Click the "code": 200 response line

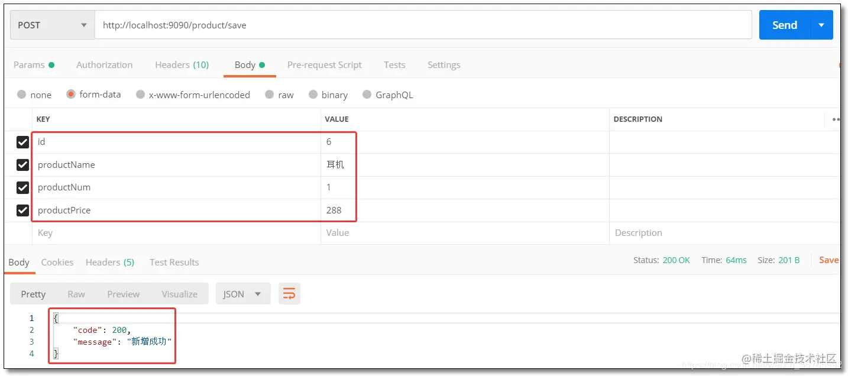(102, 330)
